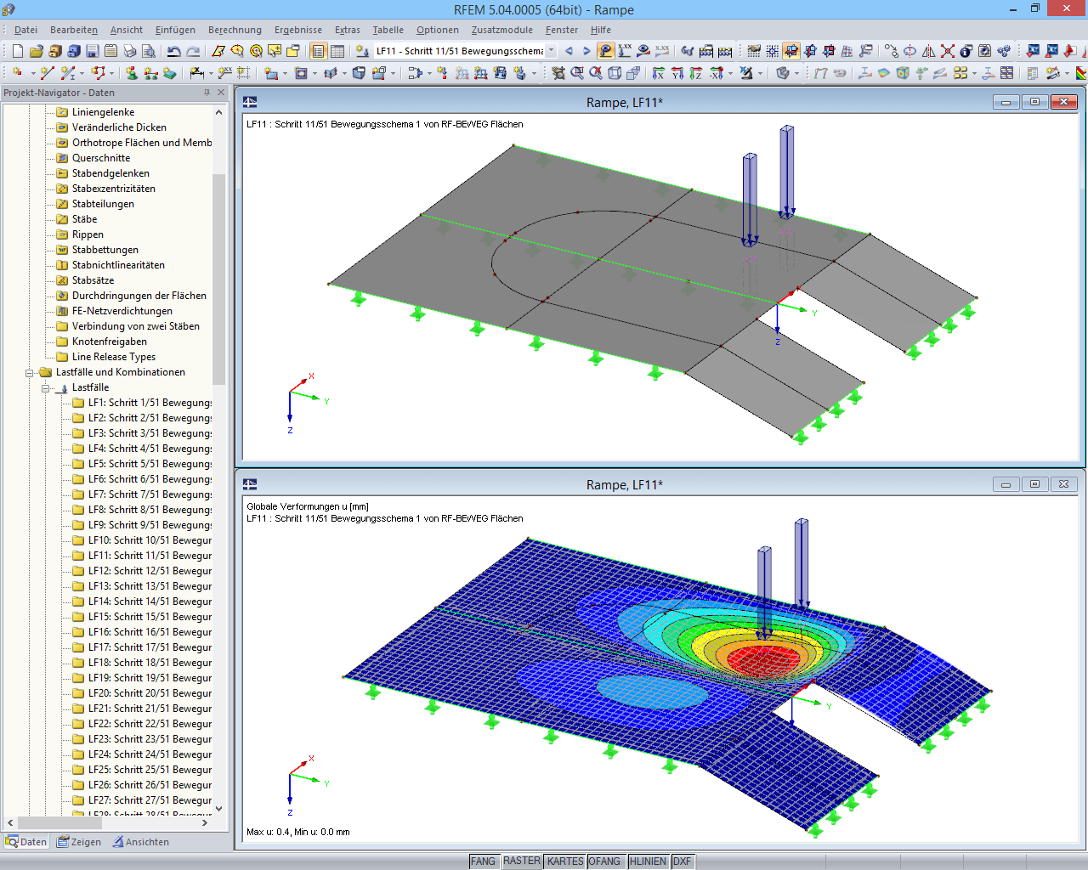Enable the FANG snap option
The image size is (1088, 870).
coord(483,861)
